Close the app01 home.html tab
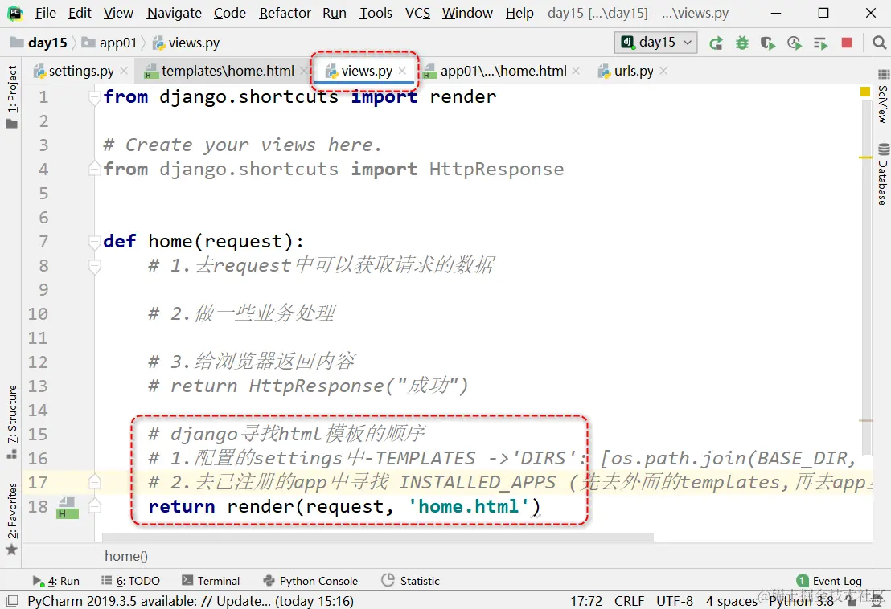The width and height of the screenshot is (891, 609). click(576, 71)
